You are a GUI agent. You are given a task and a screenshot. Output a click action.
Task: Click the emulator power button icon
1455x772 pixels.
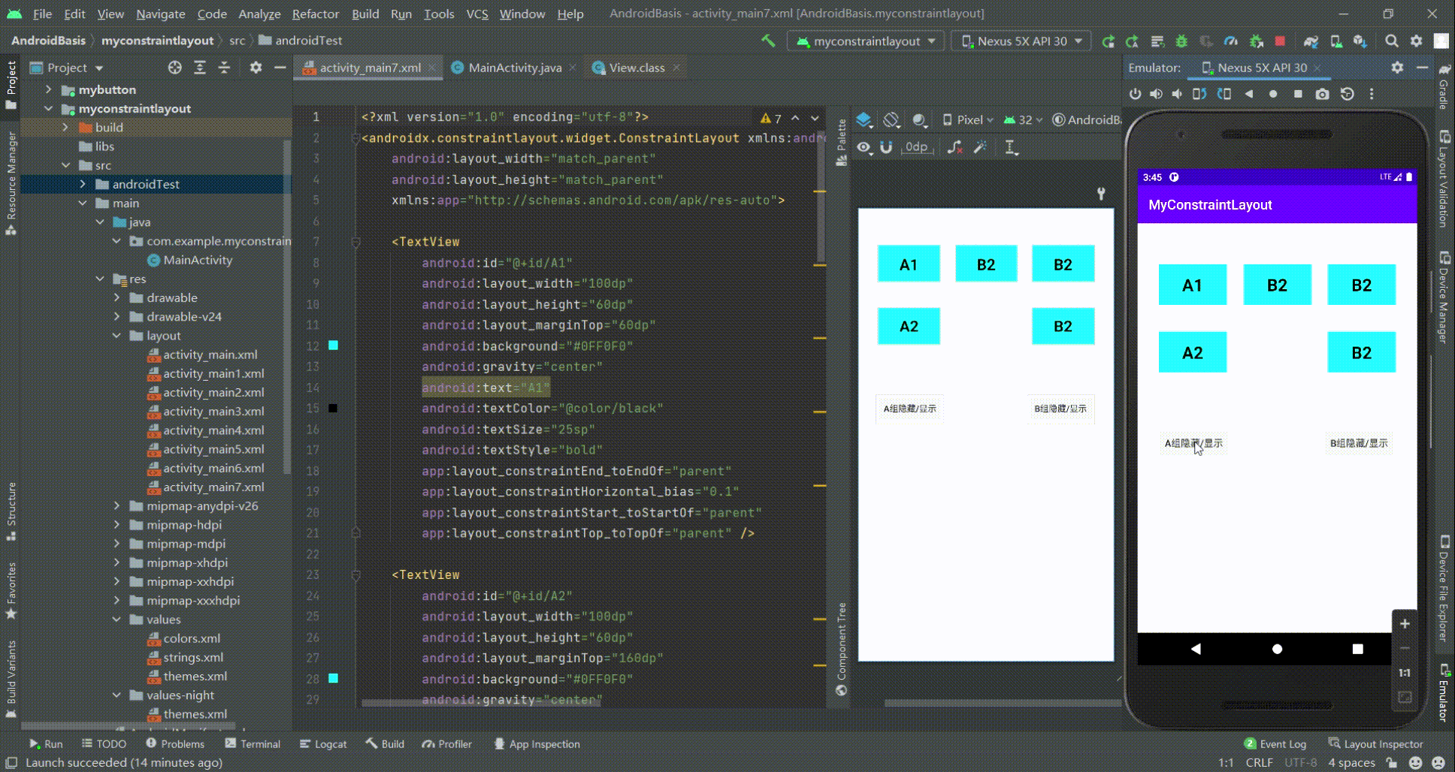(1135, 94)
